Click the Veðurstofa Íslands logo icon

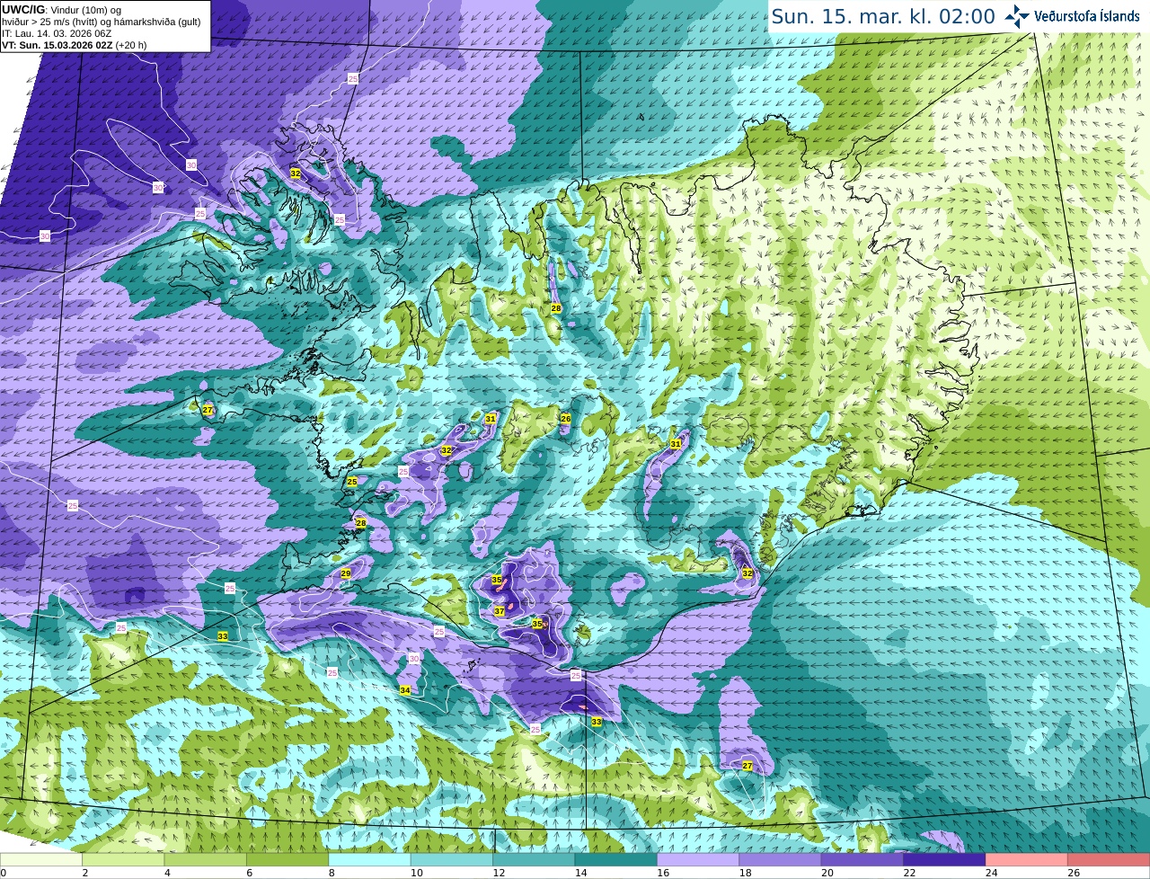(1017, 16)
